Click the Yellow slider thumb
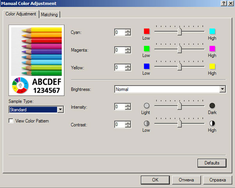The width and height of the screenshot is (235, 188). (179, 66)
